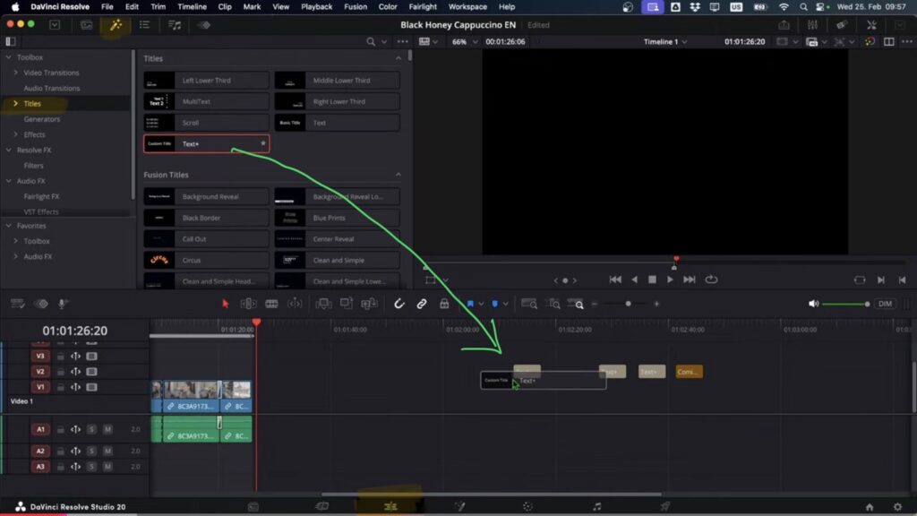
Task: Toggle the position lock icon
Action: coord(444,304)
